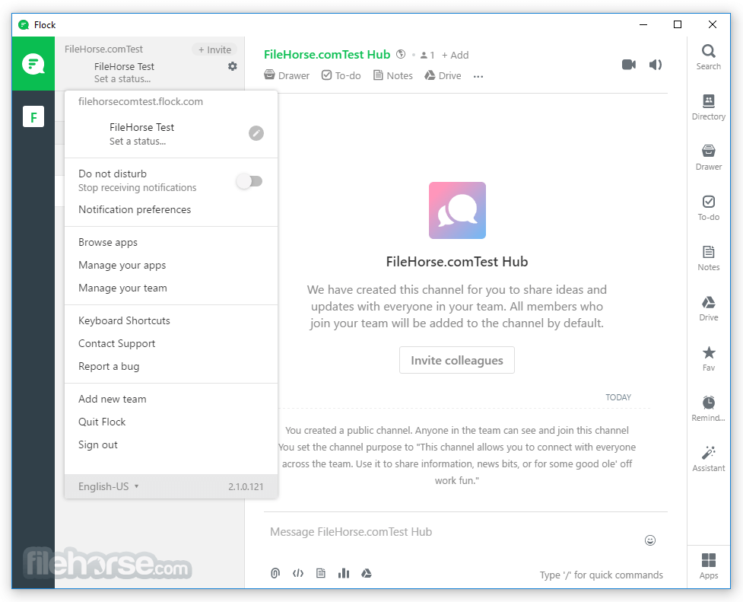Screen dimensions: 743x602
Task: Click the code snippet icon below message box
Action: pos(298,574)
